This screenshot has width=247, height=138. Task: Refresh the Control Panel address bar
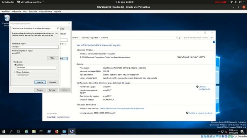click(x=179, y=38)
